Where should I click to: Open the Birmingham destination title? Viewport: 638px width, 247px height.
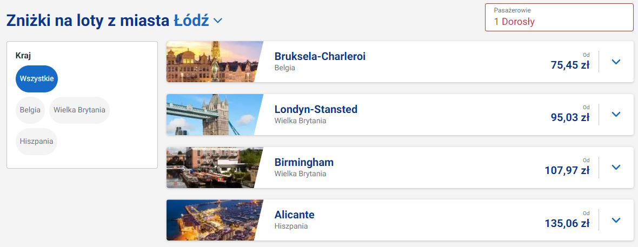click(x=304, y=162)
